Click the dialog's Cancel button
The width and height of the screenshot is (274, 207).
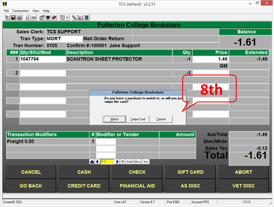pyautogui.click(x=161, y=119)
